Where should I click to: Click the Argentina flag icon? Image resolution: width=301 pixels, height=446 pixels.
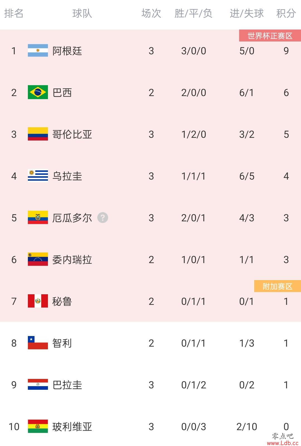point(38,51)
